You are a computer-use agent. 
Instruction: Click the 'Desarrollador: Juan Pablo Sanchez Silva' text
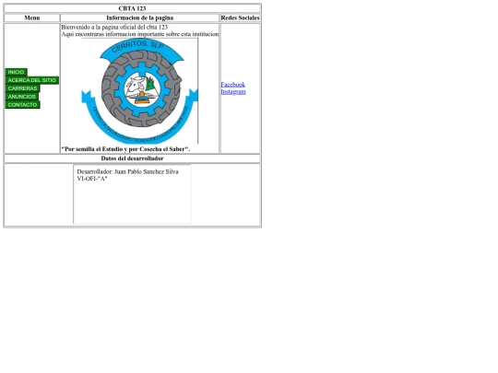point(127,171)
